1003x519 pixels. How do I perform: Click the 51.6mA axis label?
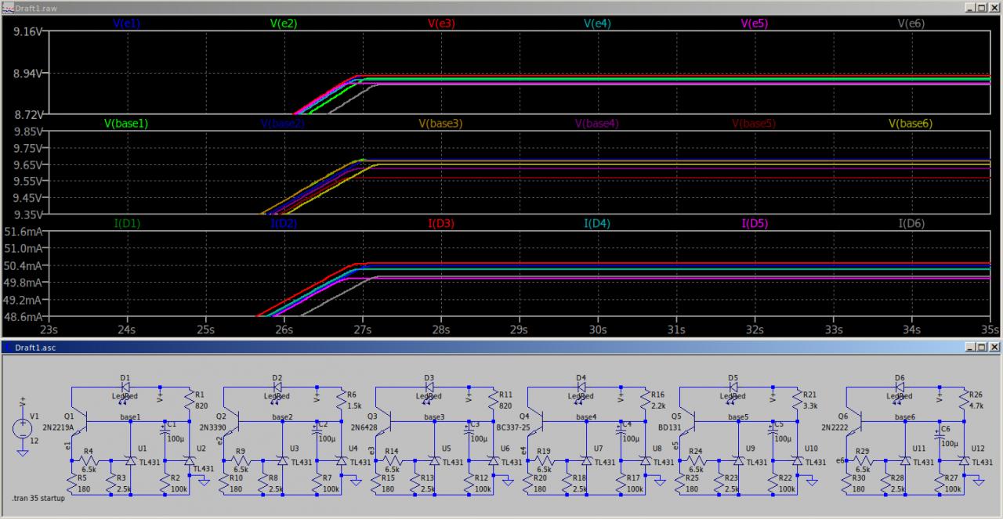(24, 232)
